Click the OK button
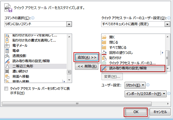The width and height of the screenshot is (173, 120). pyautogui.click(x=136, y=112)
